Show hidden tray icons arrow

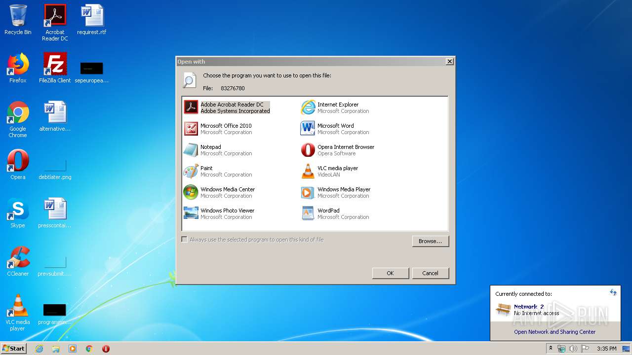551,349
